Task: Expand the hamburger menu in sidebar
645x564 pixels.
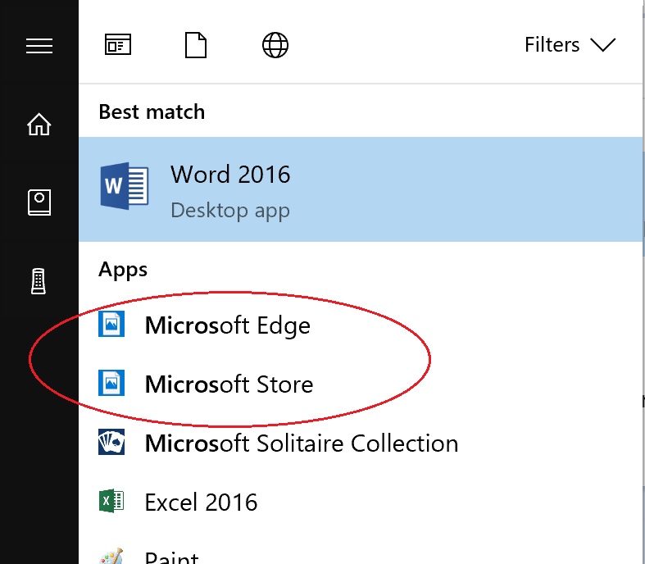Action: [x=39, y=46]
